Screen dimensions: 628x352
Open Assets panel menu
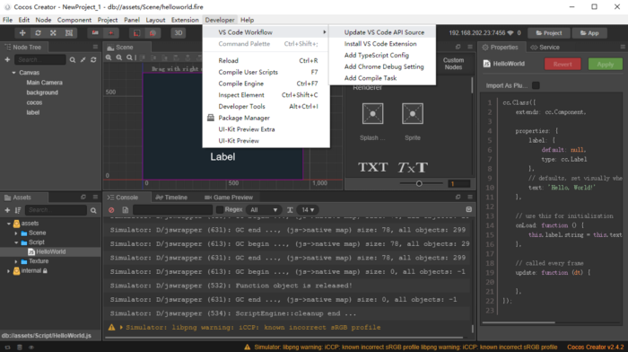(x=95, y=197)
